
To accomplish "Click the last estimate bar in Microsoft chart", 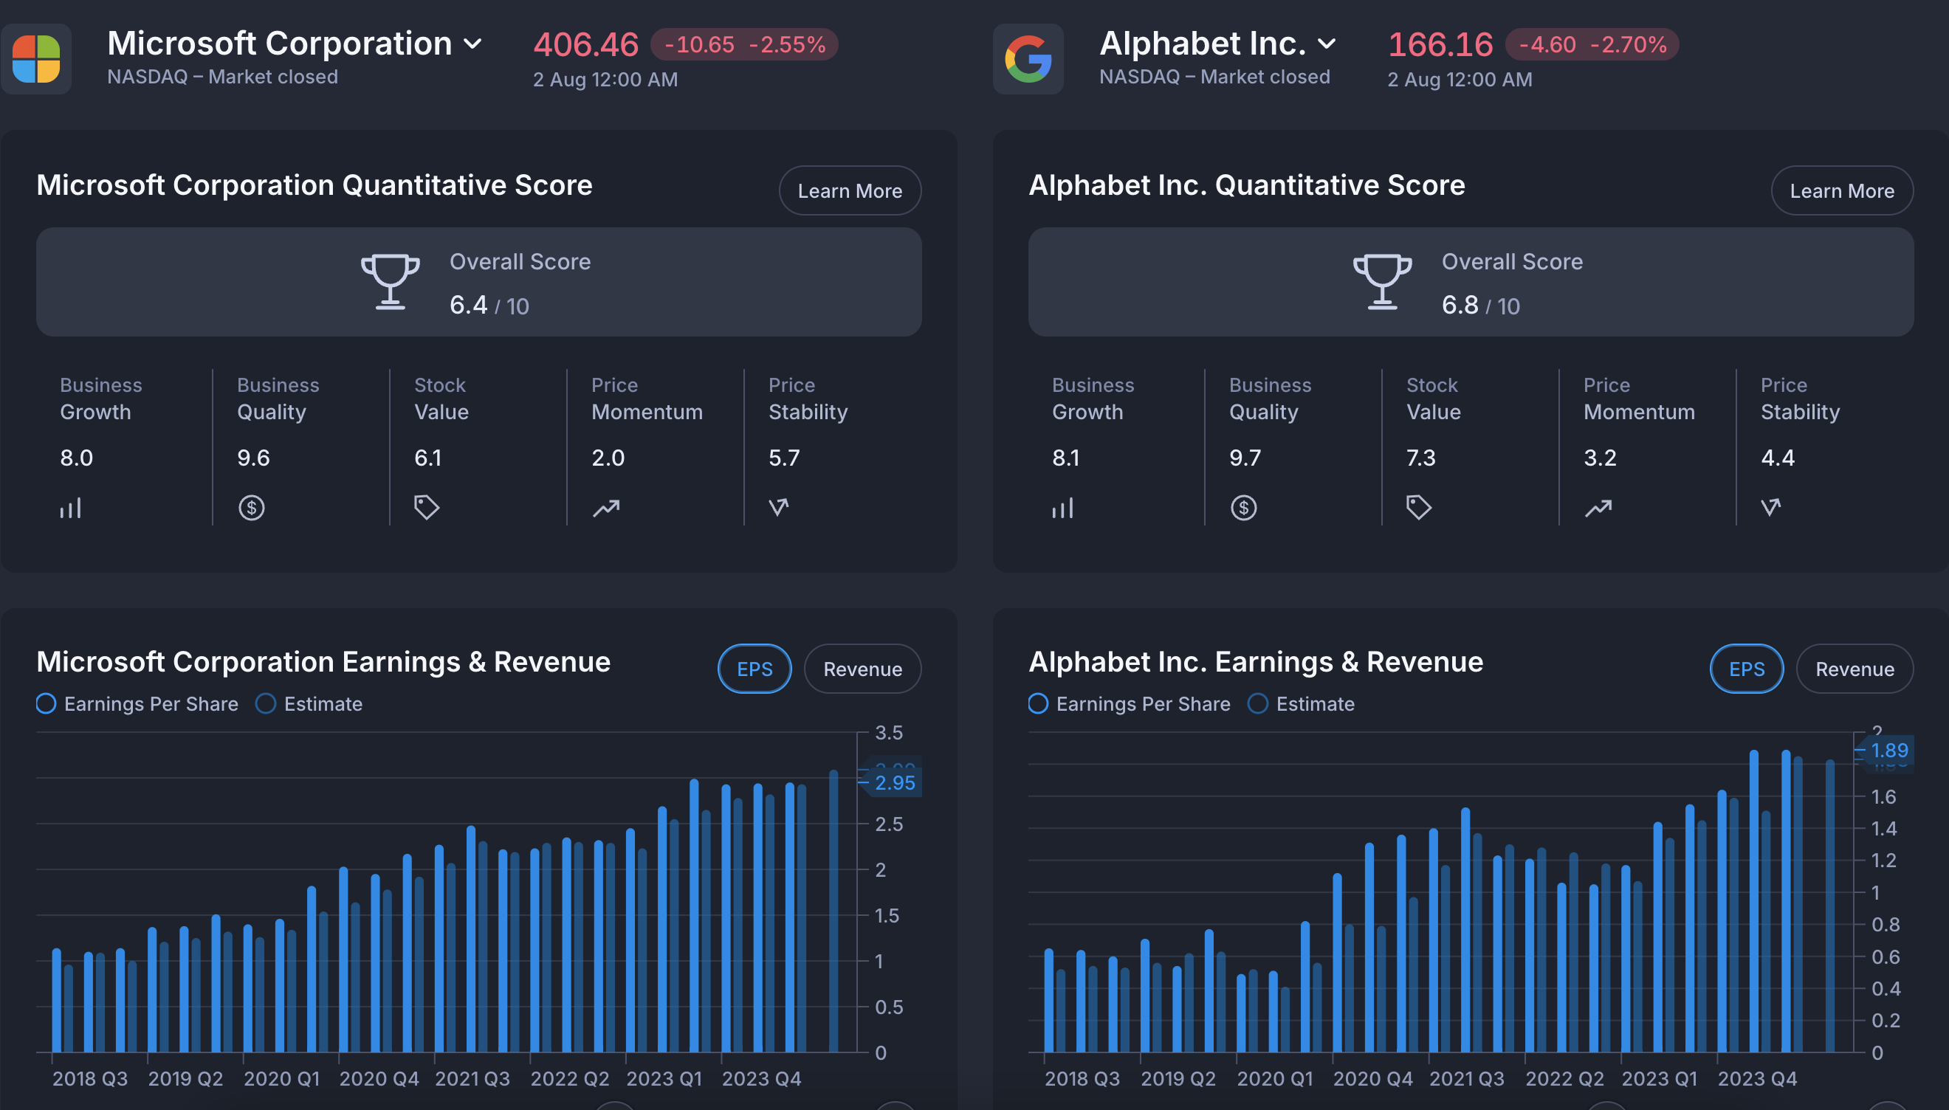I will [833, 911].
